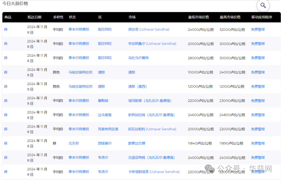The height and width of the screenshot is (180, 281).
Task: Open 韦洛尔 district in the 古迪亚特姆 row
Action: (x=103, y=157)
